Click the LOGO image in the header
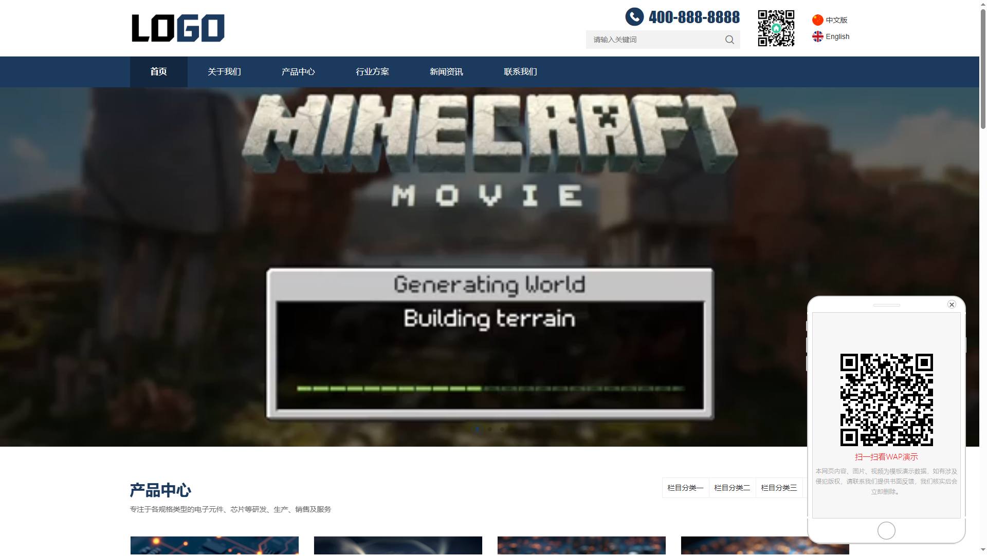 click(178, 28)
